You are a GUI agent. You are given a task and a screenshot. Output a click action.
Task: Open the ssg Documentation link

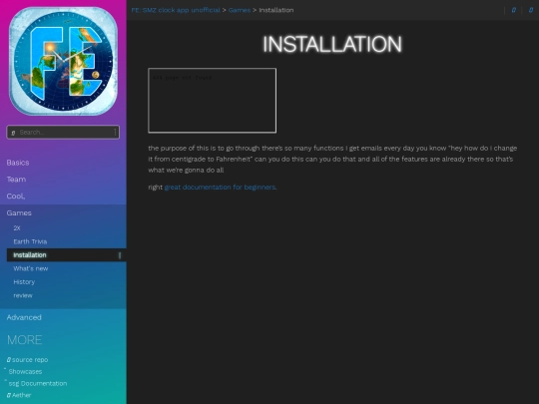coord(38,383)
